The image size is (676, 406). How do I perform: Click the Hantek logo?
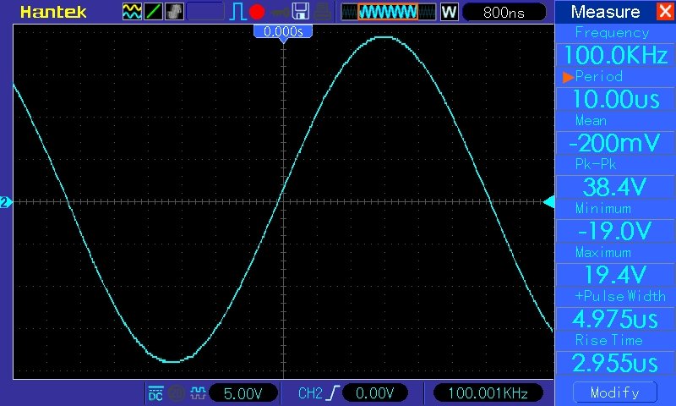pyautogui.click(x=53, y=12)
